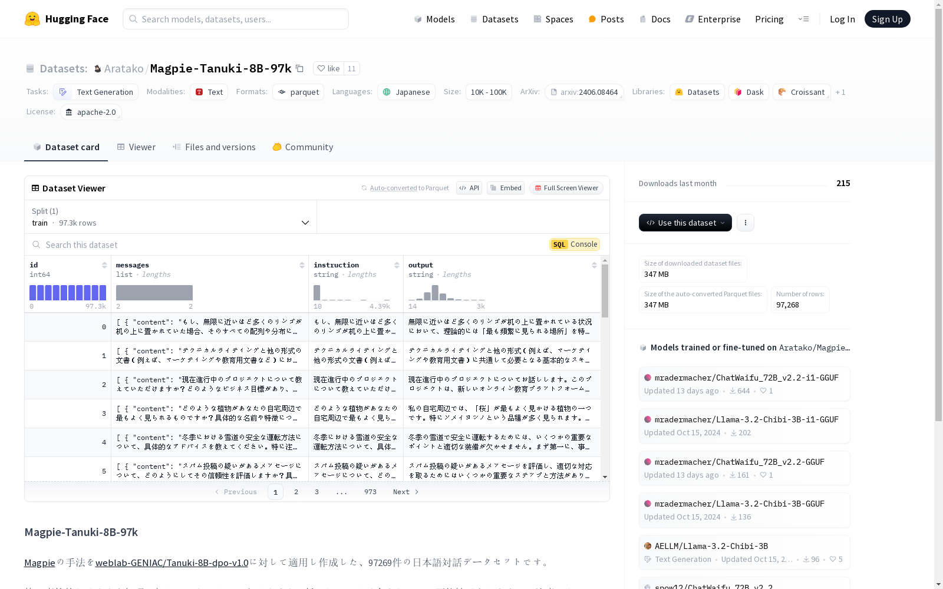Viewport: 943px width, 589px height.
Task: Click the id column histogram
Action: point(68,293)
